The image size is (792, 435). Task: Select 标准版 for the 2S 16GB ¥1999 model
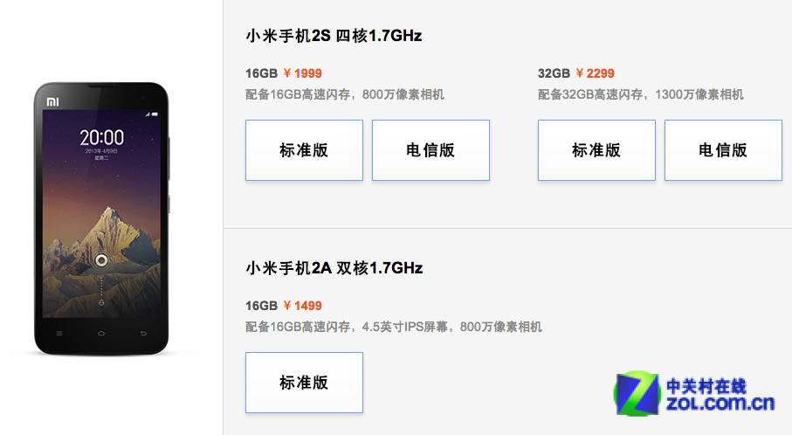(304, 150)
